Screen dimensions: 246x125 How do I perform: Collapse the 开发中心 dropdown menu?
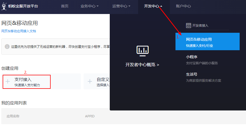coord(153,6)
